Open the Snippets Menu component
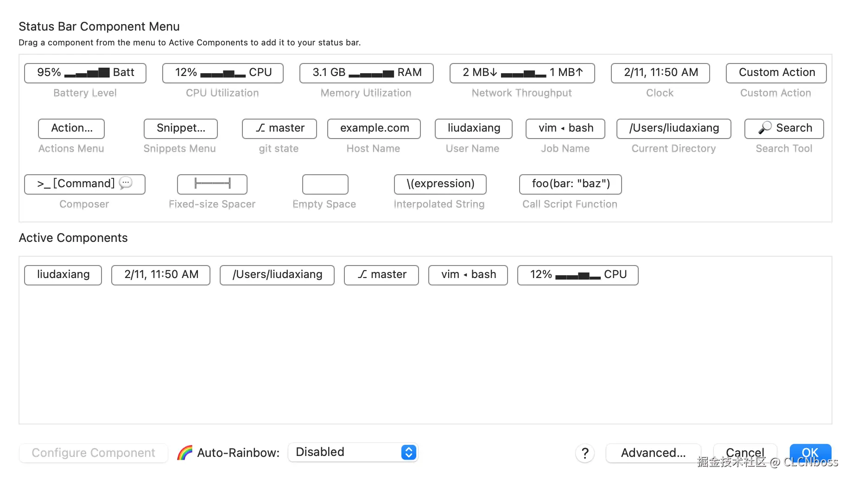This screenshot has height=481, width=851. [x=180, y=128]
